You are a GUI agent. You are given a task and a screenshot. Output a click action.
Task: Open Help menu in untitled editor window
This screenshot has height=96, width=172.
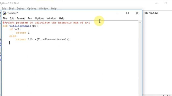[x=62, y=18]
